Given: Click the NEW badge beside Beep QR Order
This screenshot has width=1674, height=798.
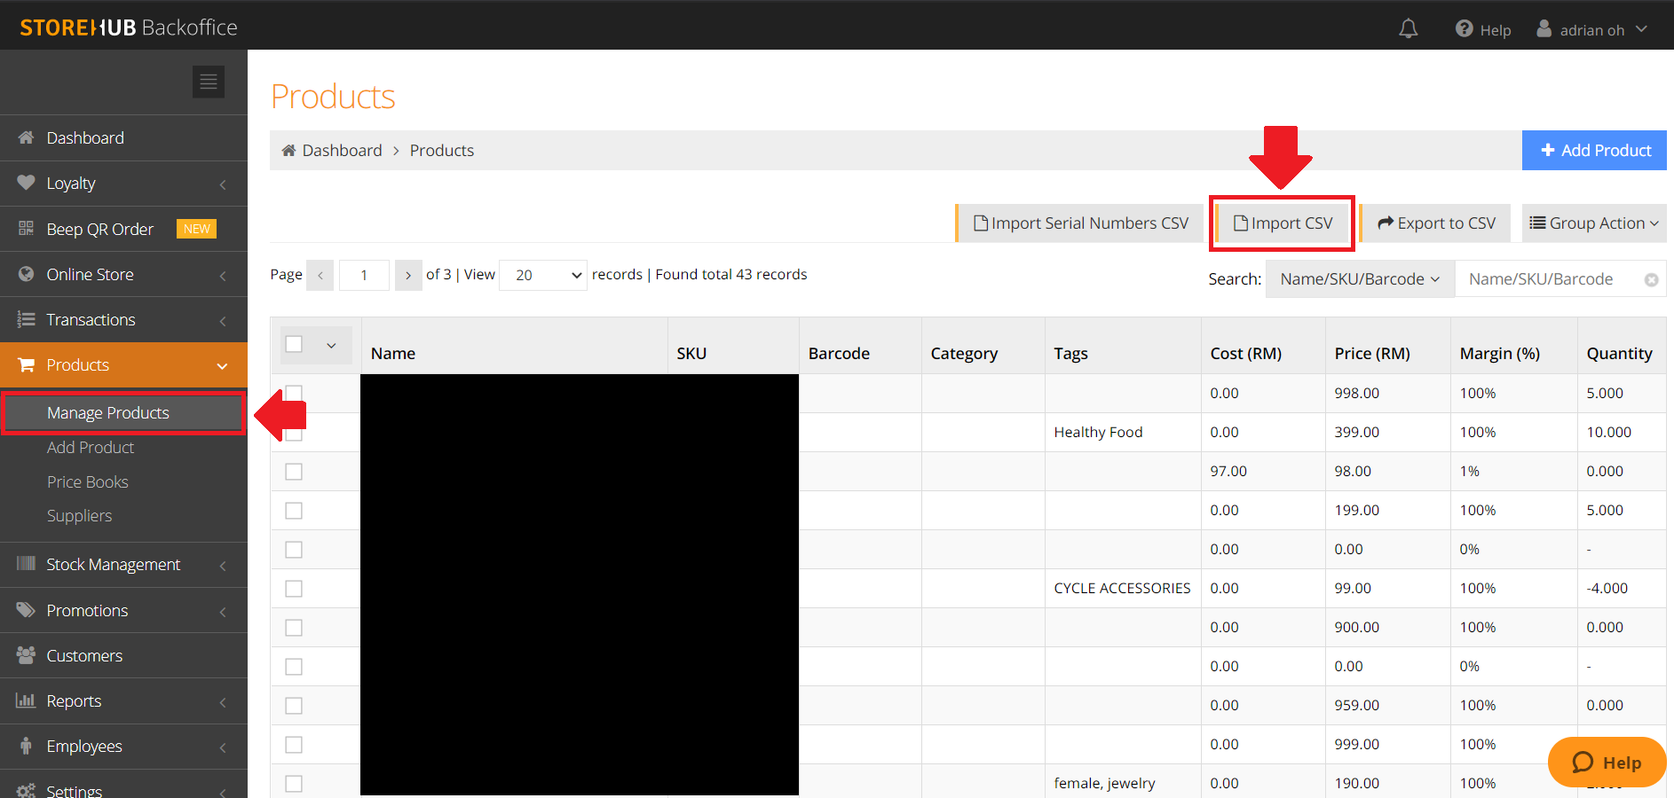Looking at the screenshot, I should click(x=197, y=229).
